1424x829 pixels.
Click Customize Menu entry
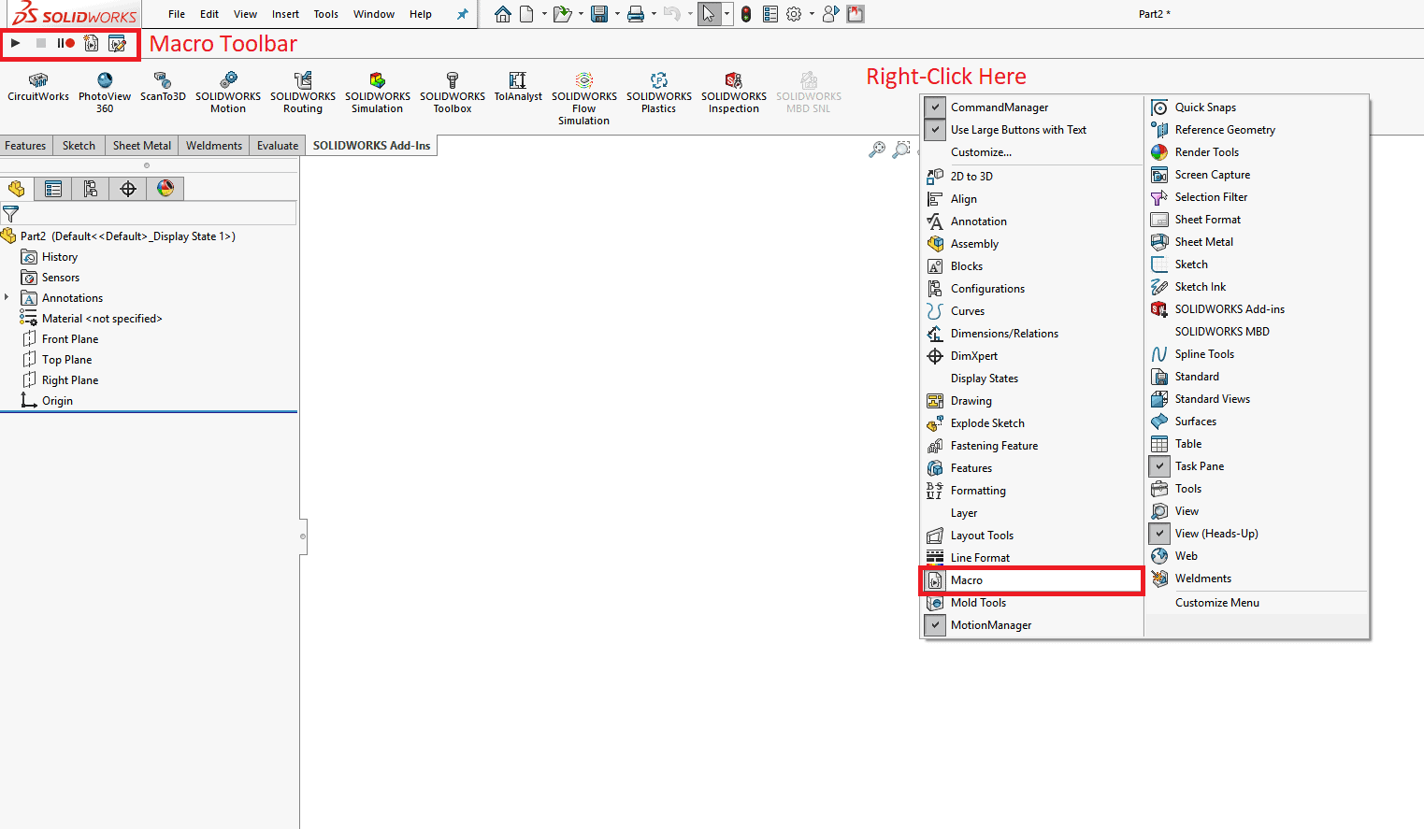(1217, 603)
